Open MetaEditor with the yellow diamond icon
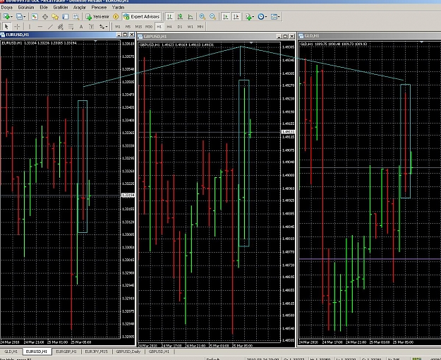Screen dimensions: 441x360 [116, 17]
